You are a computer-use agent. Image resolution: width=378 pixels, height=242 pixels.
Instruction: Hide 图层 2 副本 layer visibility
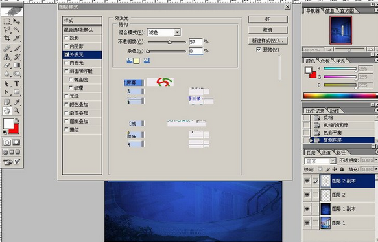pyautogui.click(x=307, y=181)
